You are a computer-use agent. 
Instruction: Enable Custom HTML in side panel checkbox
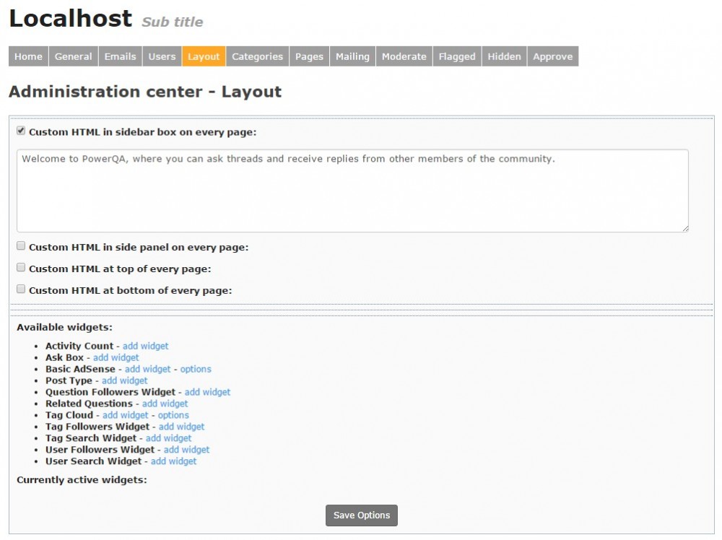[21, 246]
